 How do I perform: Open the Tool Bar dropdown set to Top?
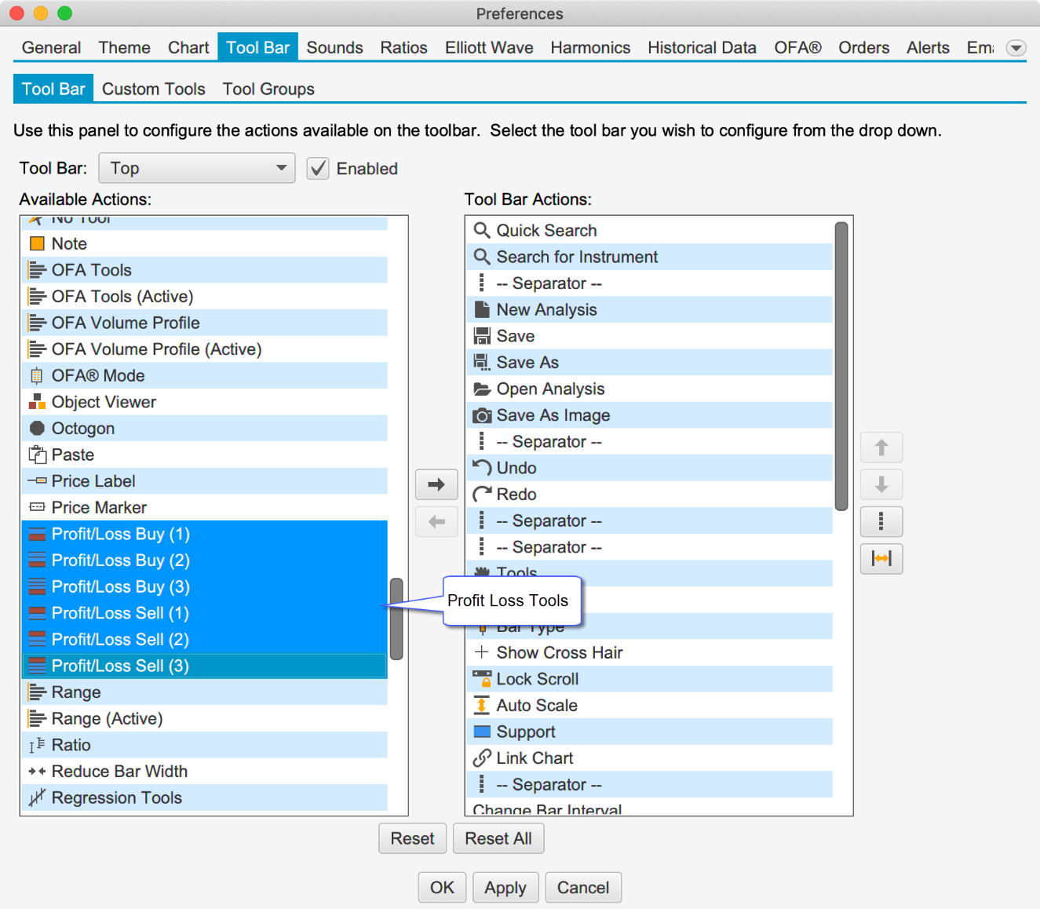pyautogui.click(x=196, y=168)
